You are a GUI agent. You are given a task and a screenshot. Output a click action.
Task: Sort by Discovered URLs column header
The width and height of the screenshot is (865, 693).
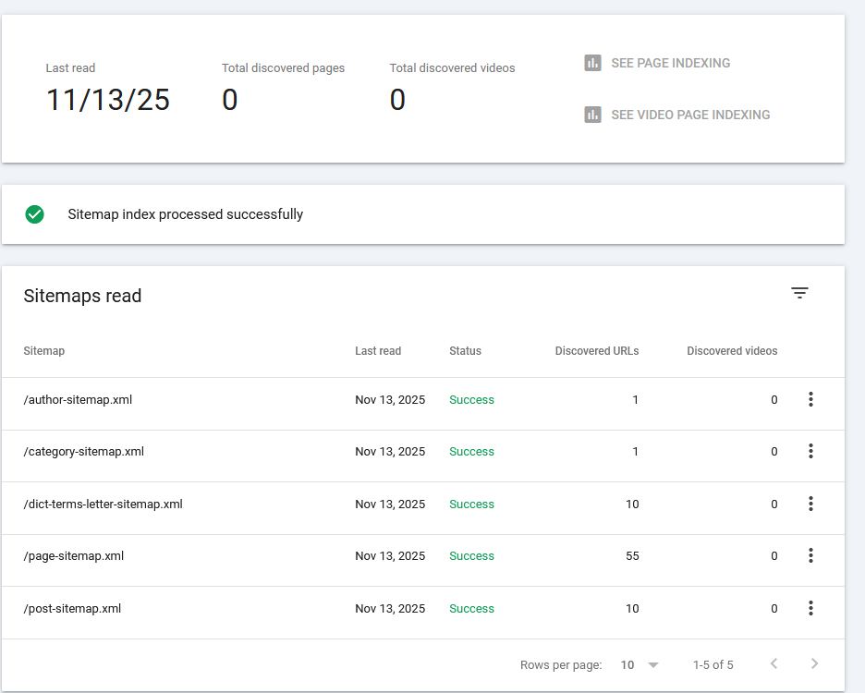(596, 351)
